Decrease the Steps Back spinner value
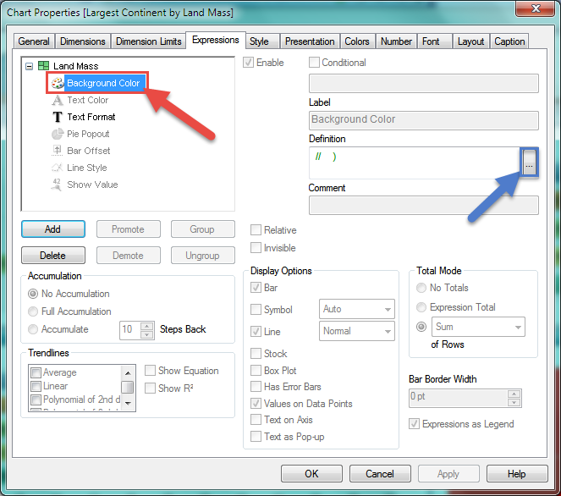The width and height of the screenshot is (561, 496). [146, 335]
